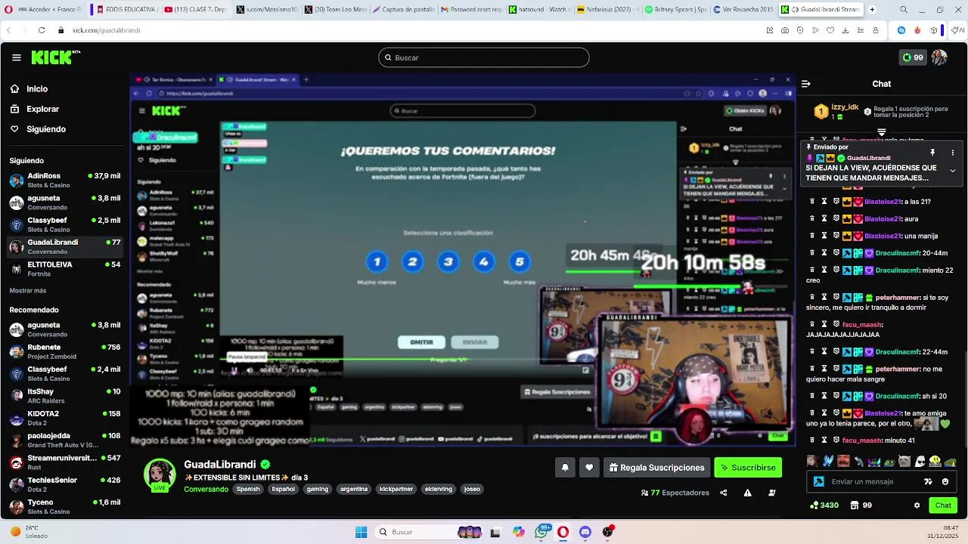Expand the gift leaderboard handle
This screenshot has width=968, height=544.
tap(882, 132)
